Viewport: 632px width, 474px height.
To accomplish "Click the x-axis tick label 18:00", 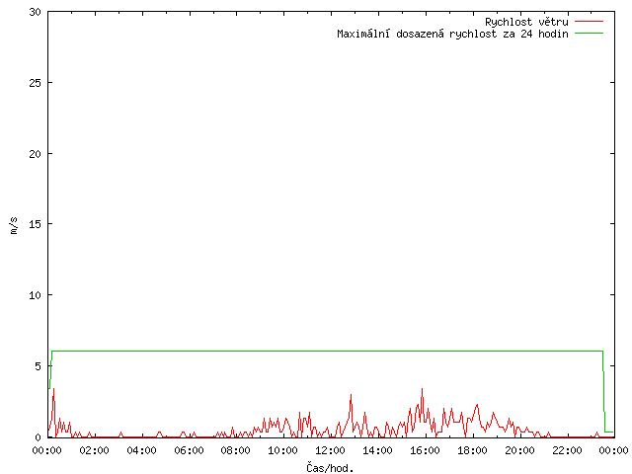I will (x=472, y=450).
